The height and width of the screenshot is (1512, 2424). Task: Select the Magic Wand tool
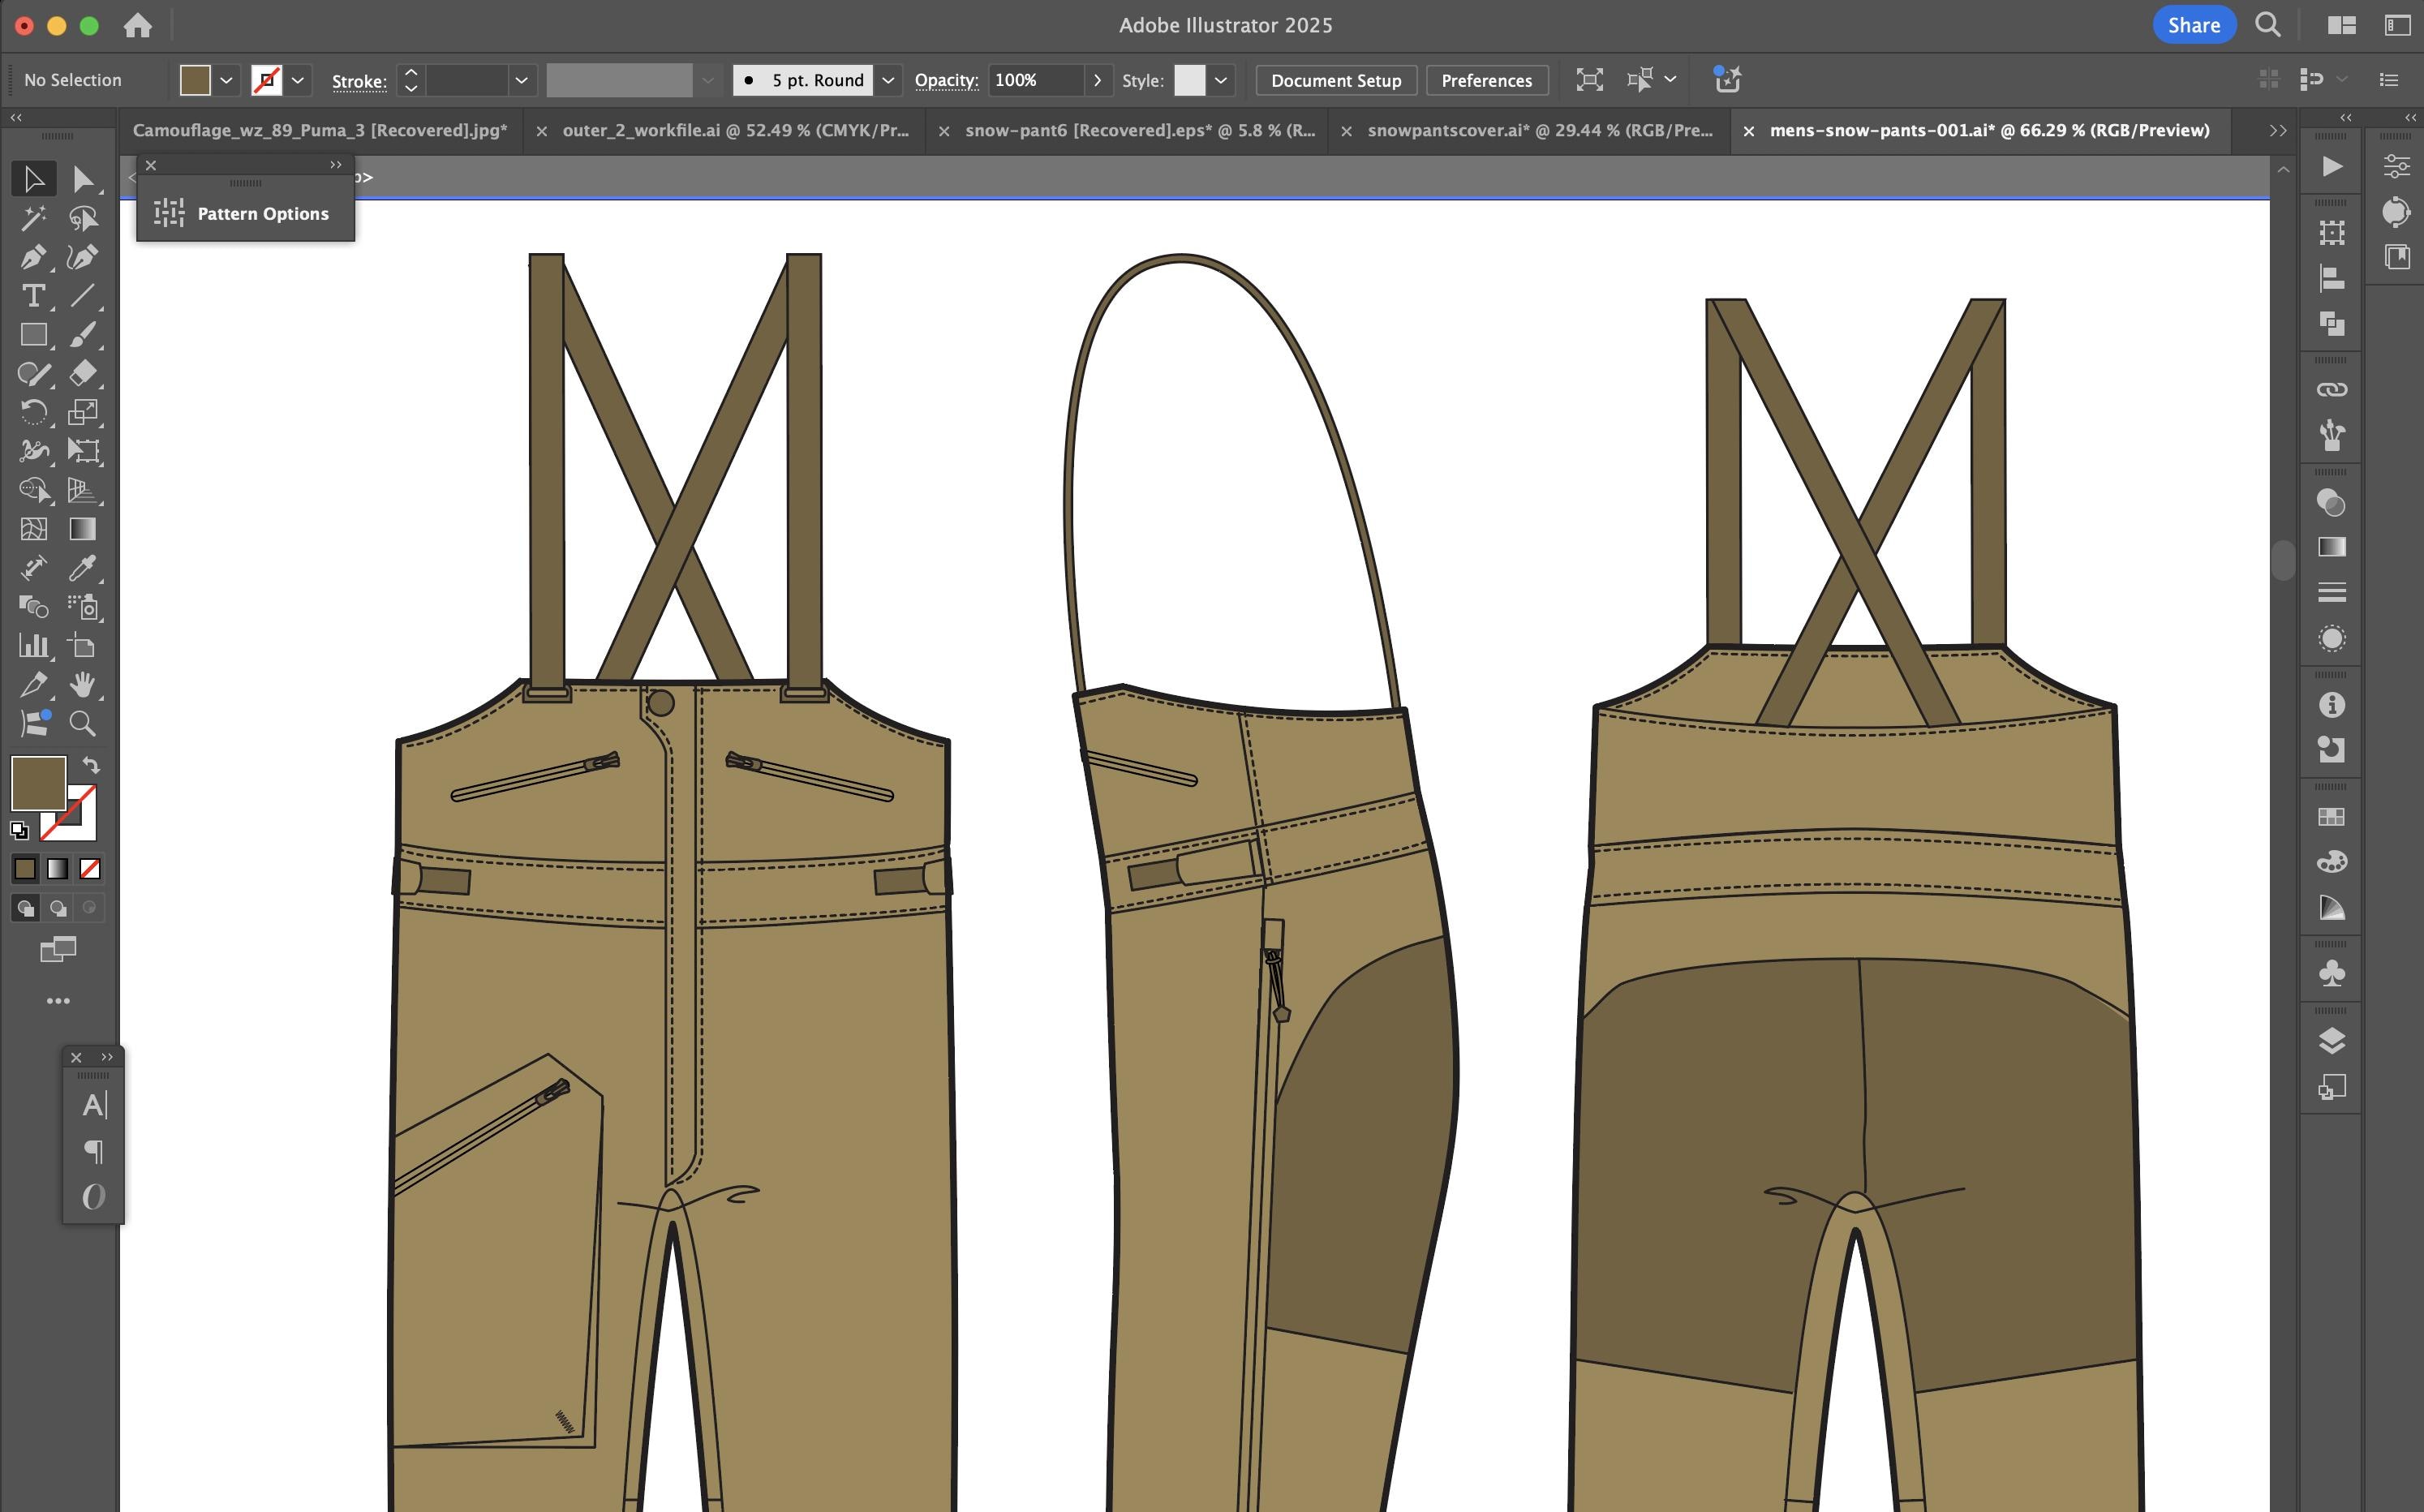33,218
